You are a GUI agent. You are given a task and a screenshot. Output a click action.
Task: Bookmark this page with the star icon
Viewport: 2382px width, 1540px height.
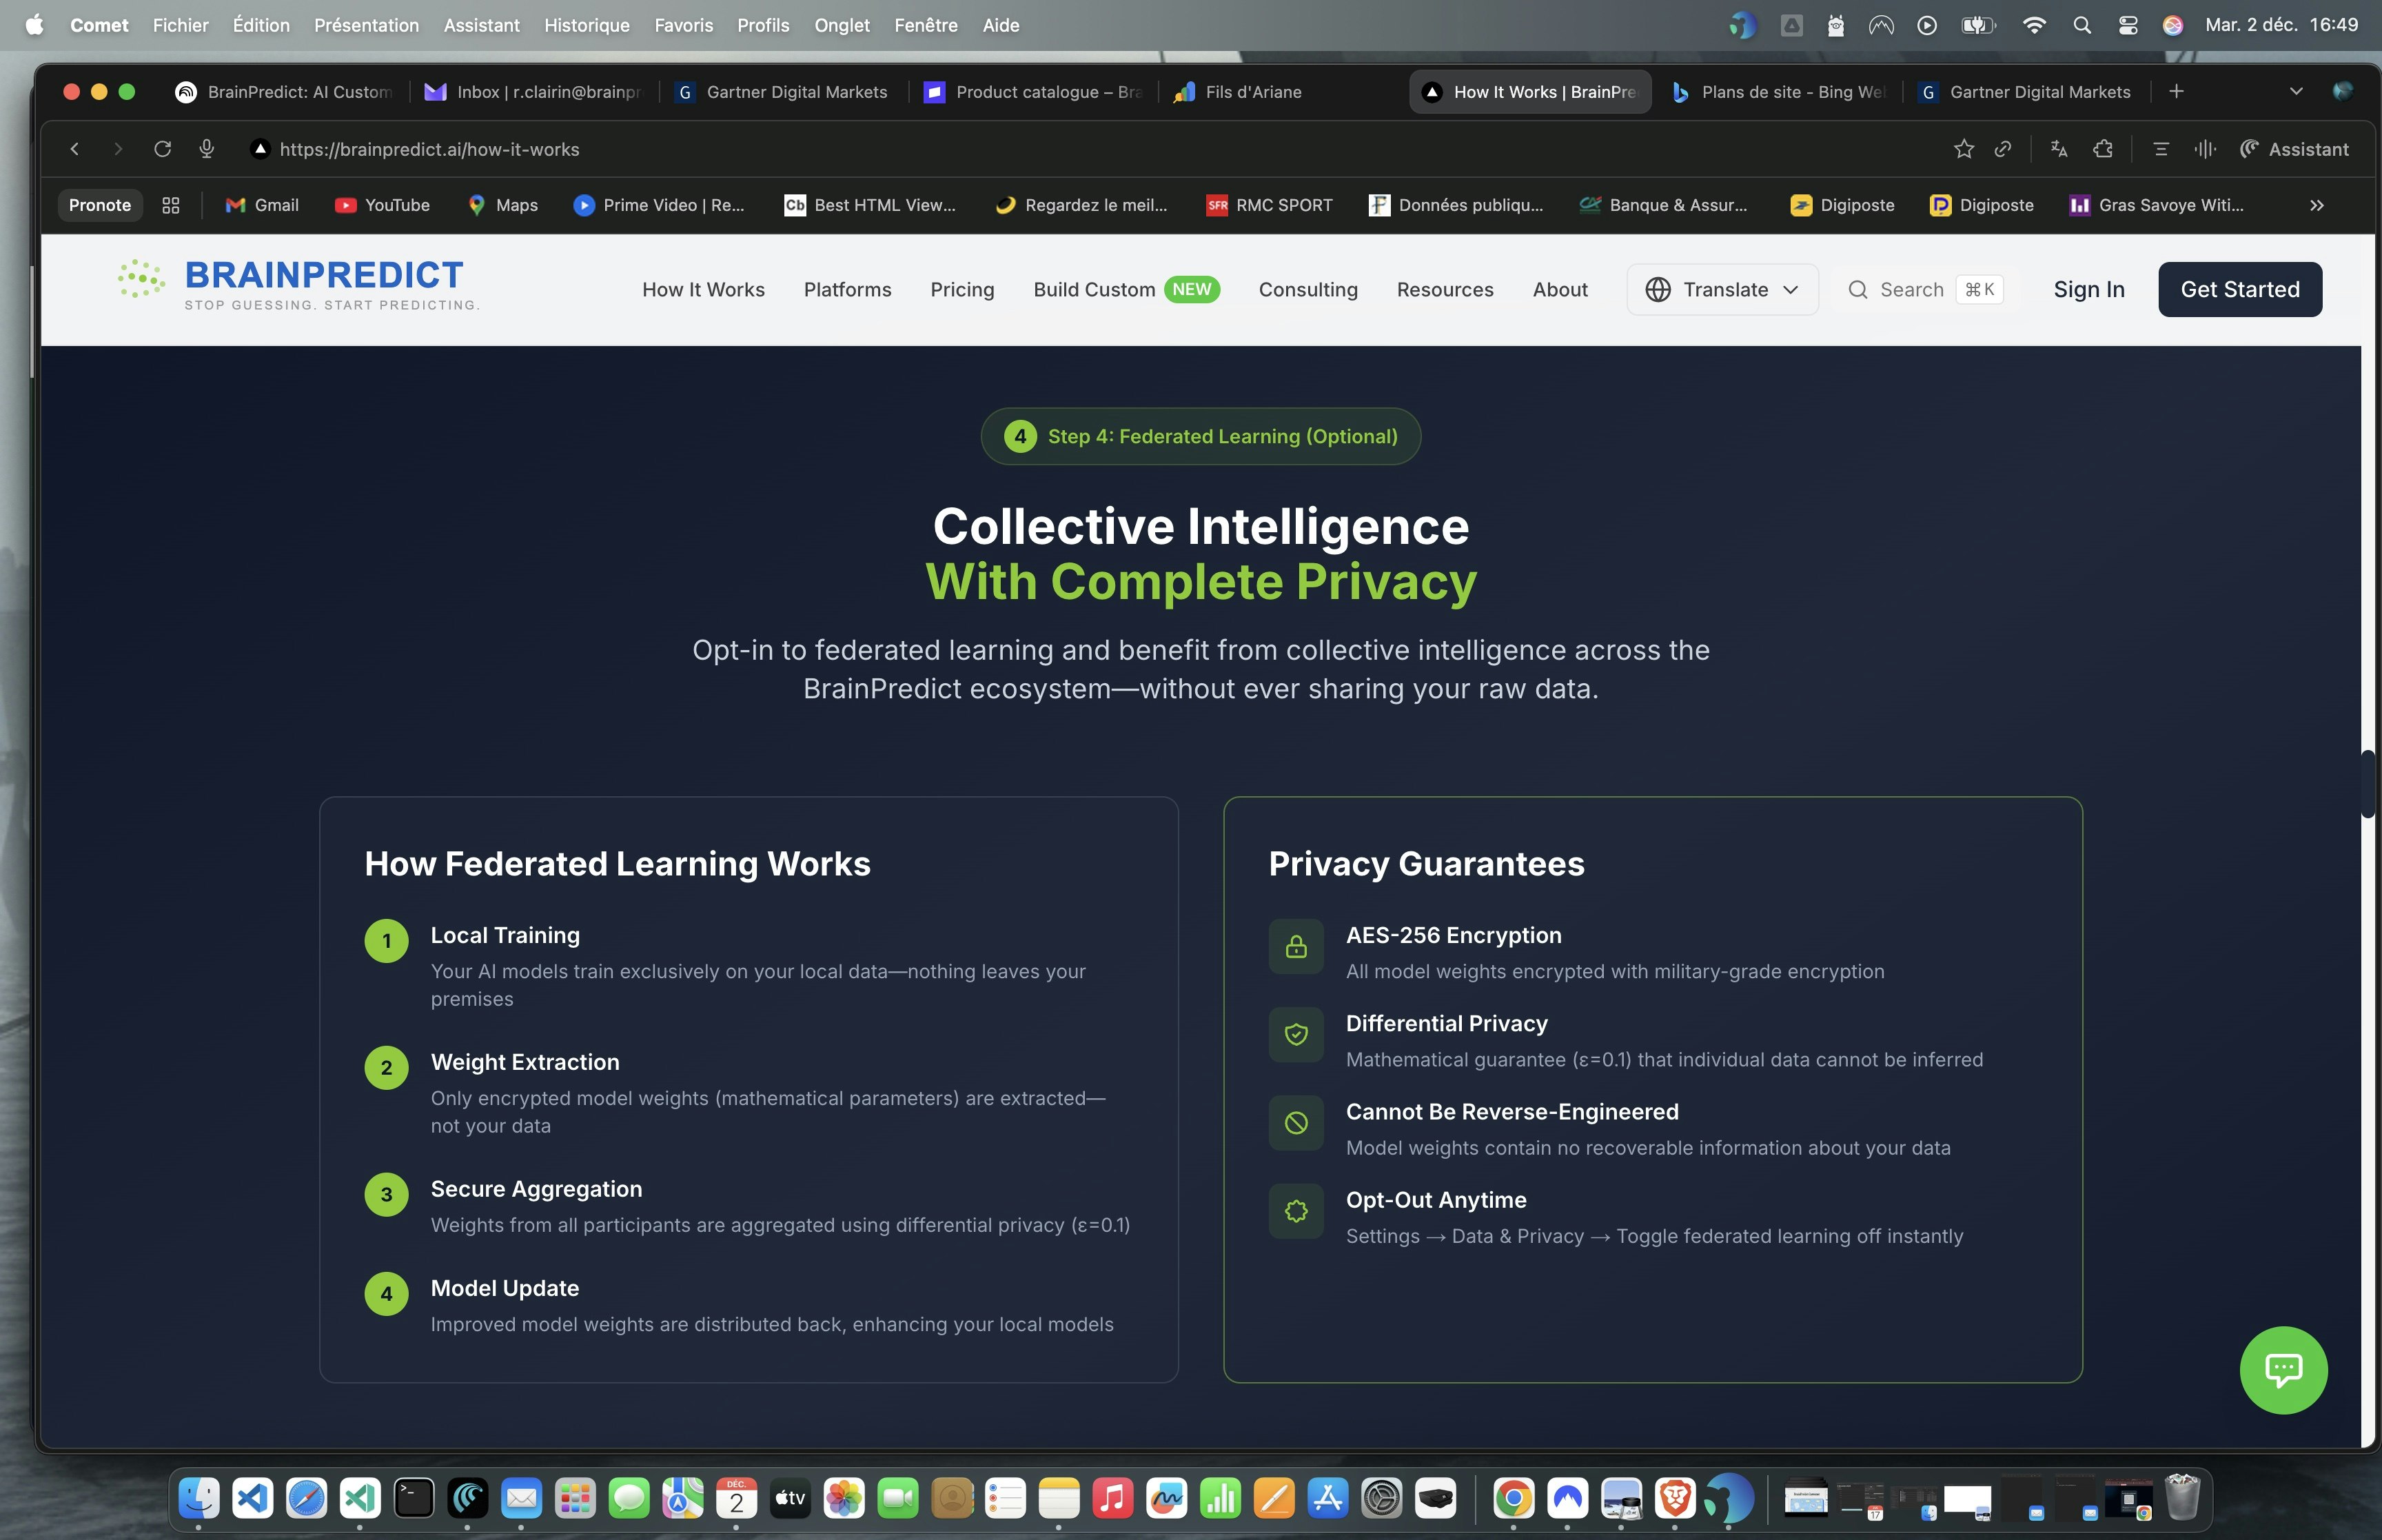click(x=1963, y=148)
